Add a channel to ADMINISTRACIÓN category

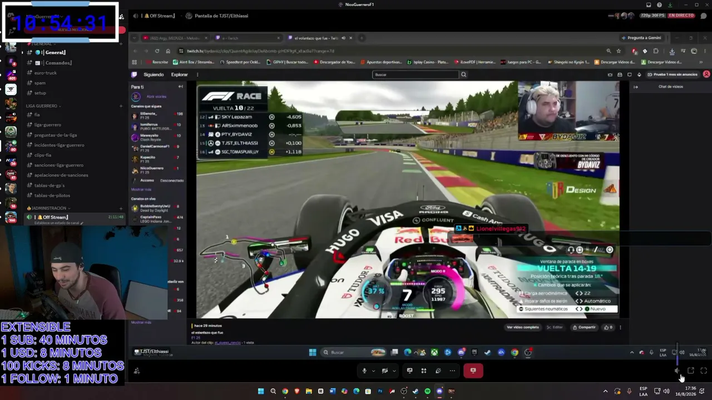[x=121, y=208]
